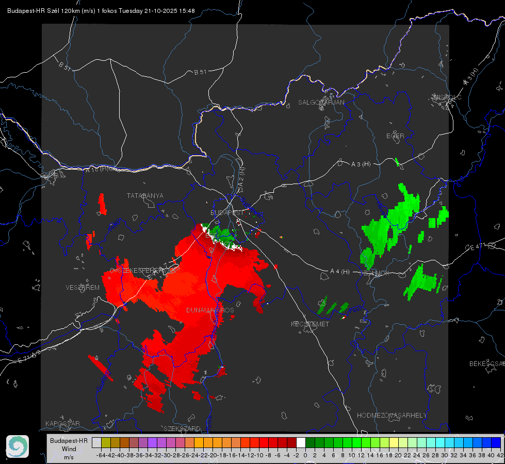Click the KECSKEMÉT city label
The height and width of the screenshot is (464, 505).
pyautogui.click(x=310, y=324)
